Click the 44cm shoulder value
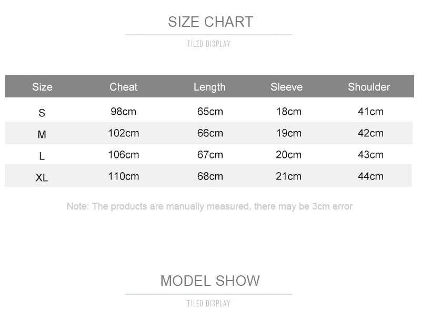The width and height of the screenshot is (421, 318). [x=370, y=176]
